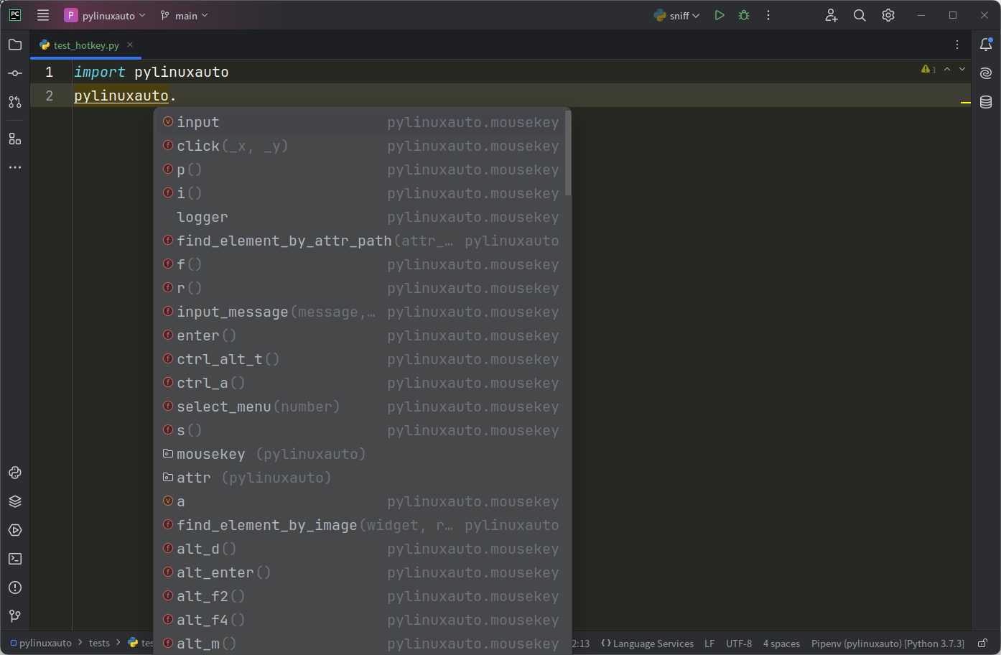Open the Python Console tool window
Image resolution: width=1001 pixels, height=655 pixels.
[x=15, y=473]
